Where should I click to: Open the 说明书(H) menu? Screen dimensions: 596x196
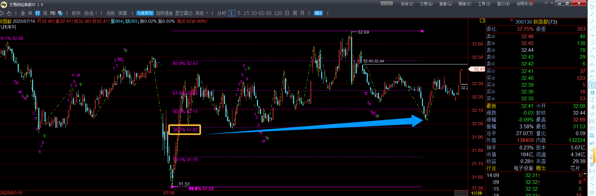click(x=525, y=4)
